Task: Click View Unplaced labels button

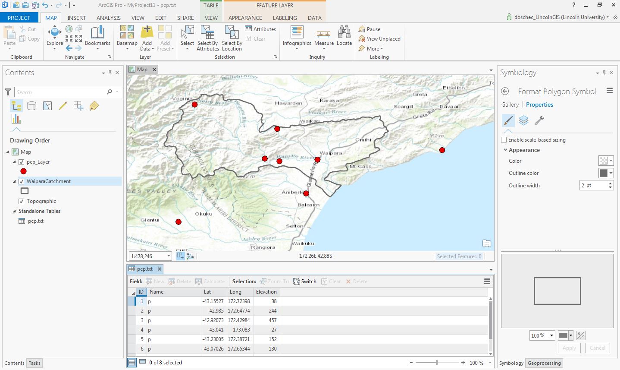Action: tap(379, 39)
